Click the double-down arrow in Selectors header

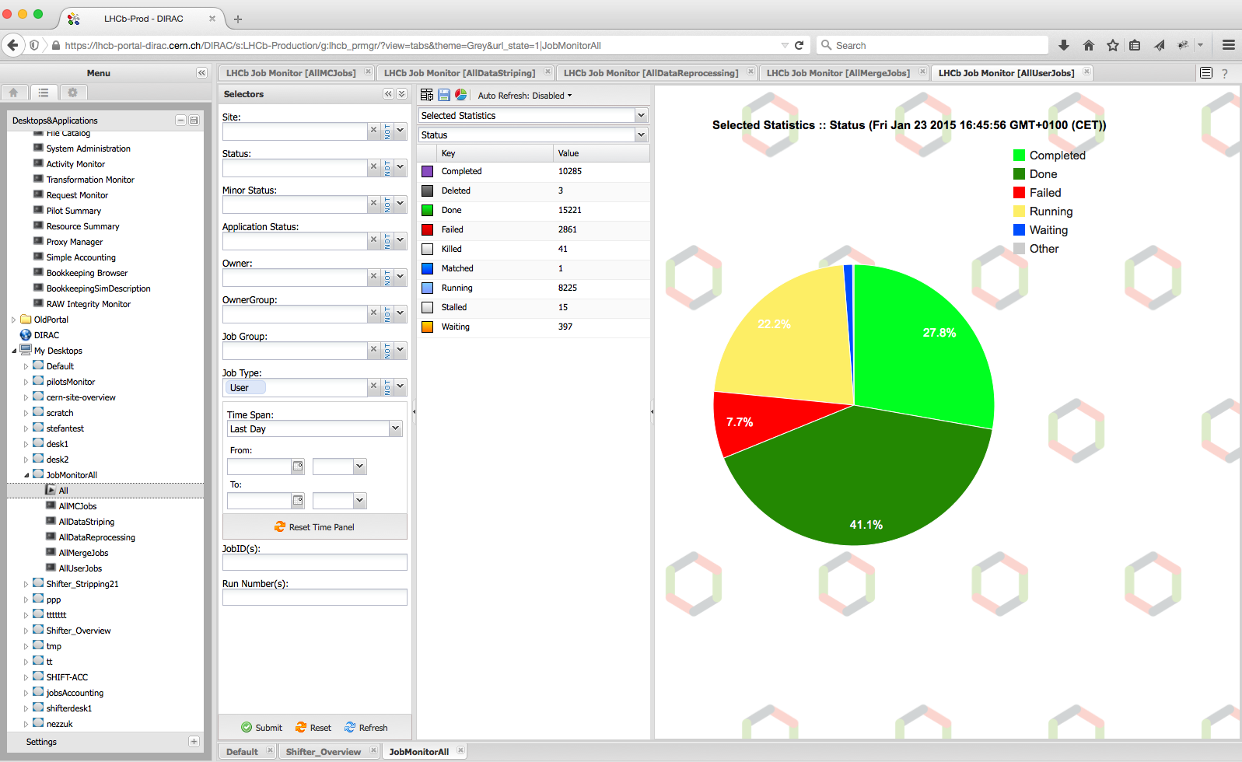pos(401,94)
